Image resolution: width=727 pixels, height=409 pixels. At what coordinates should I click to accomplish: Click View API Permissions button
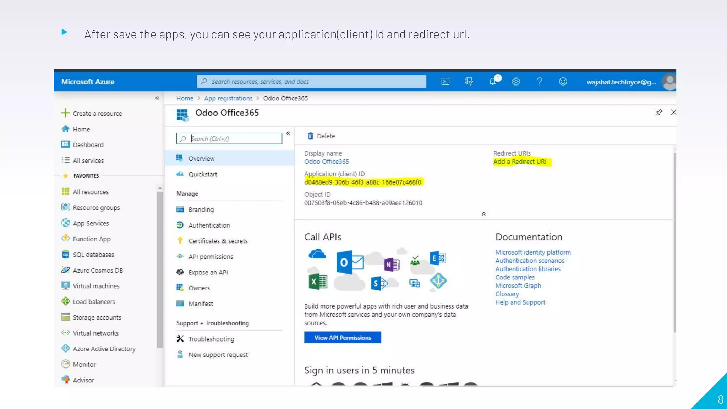(343, 337)
